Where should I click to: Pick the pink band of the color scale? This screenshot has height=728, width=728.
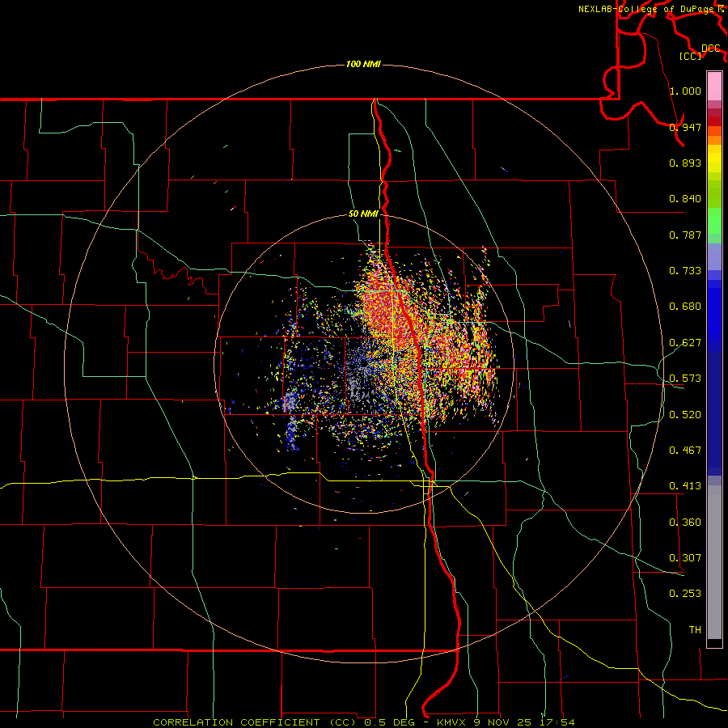point(714,87)
